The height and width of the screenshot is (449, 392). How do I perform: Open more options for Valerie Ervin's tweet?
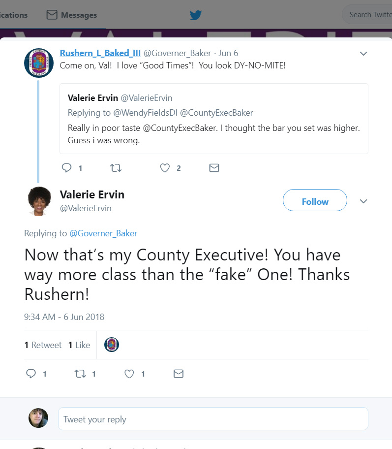363,201
